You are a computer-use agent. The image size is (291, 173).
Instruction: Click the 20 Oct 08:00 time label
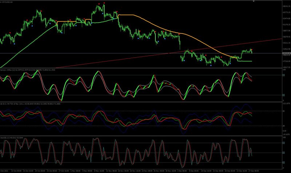pos(40,171)
